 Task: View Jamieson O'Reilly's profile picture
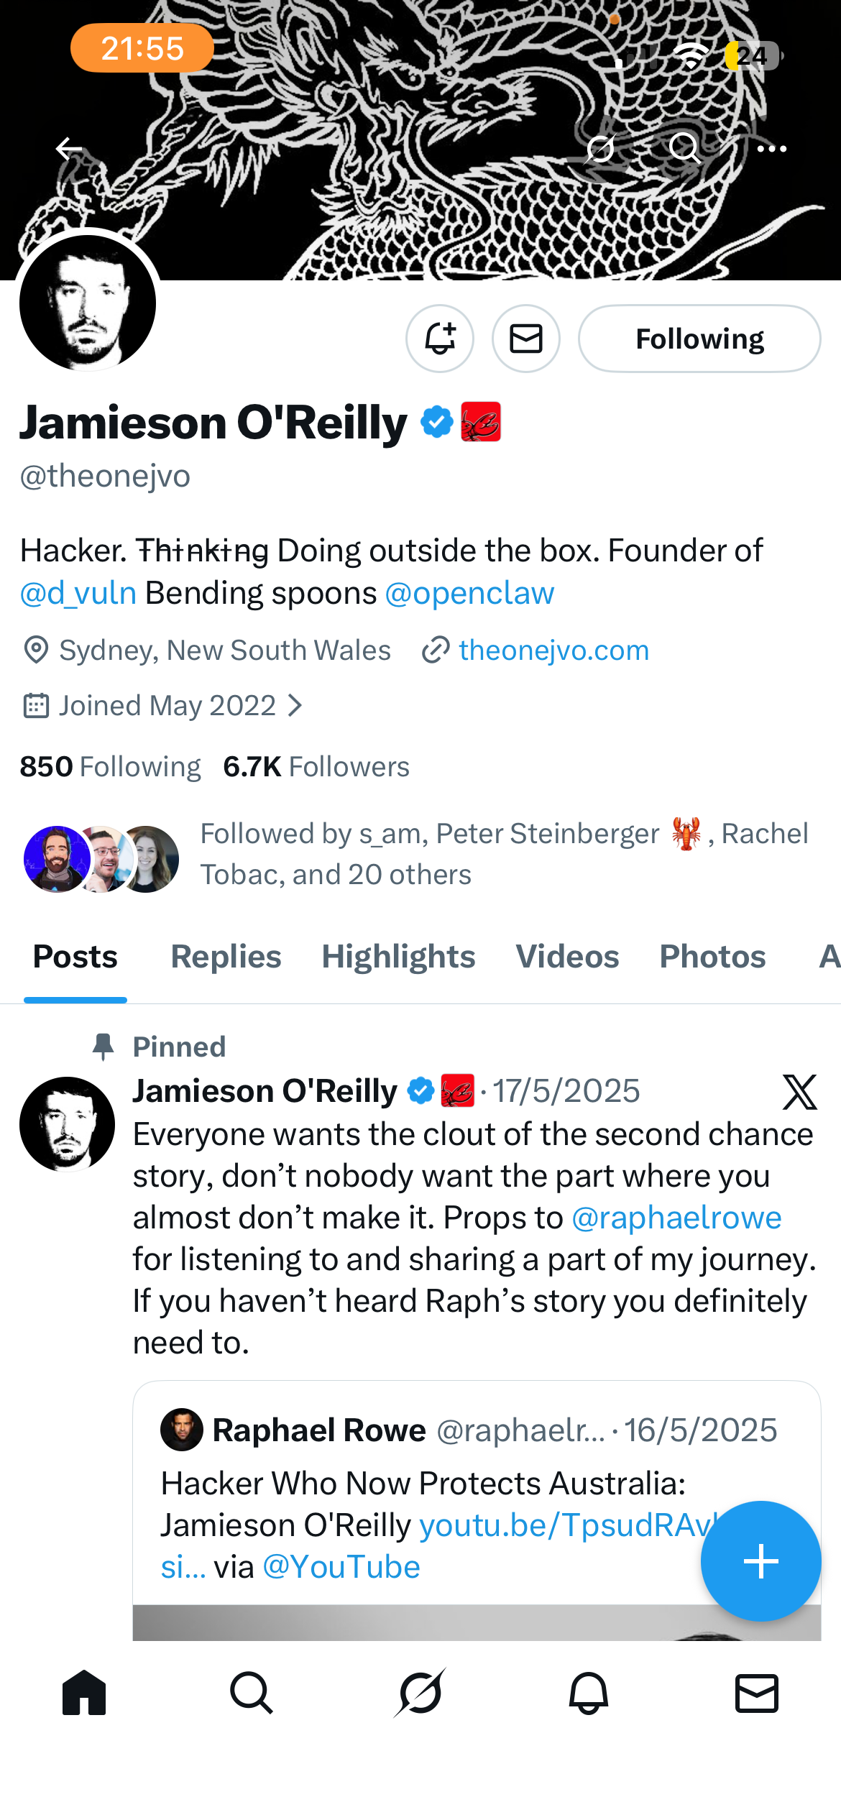(x=88, y=303)
